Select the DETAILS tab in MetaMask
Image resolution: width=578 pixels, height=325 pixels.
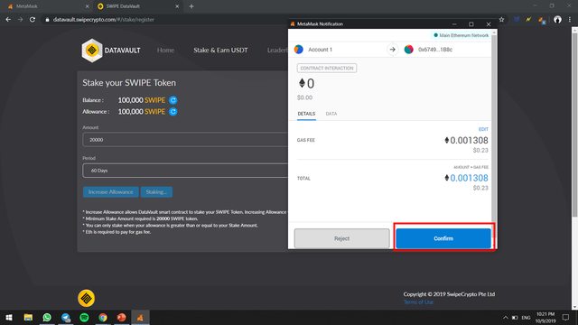pos(306,114)
